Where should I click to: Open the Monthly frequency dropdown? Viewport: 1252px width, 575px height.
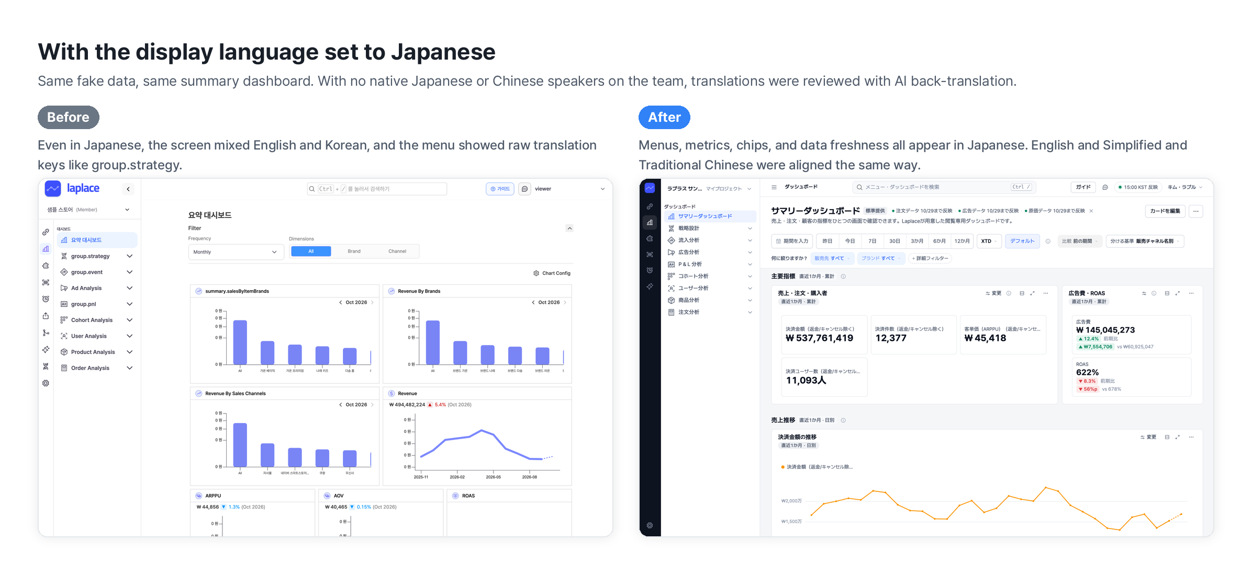point(236,252)
